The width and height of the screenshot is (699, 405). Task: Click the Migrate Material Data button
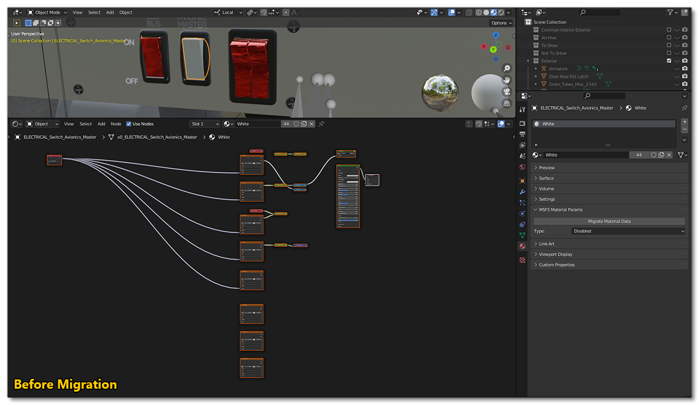click(x=609, y=221)
